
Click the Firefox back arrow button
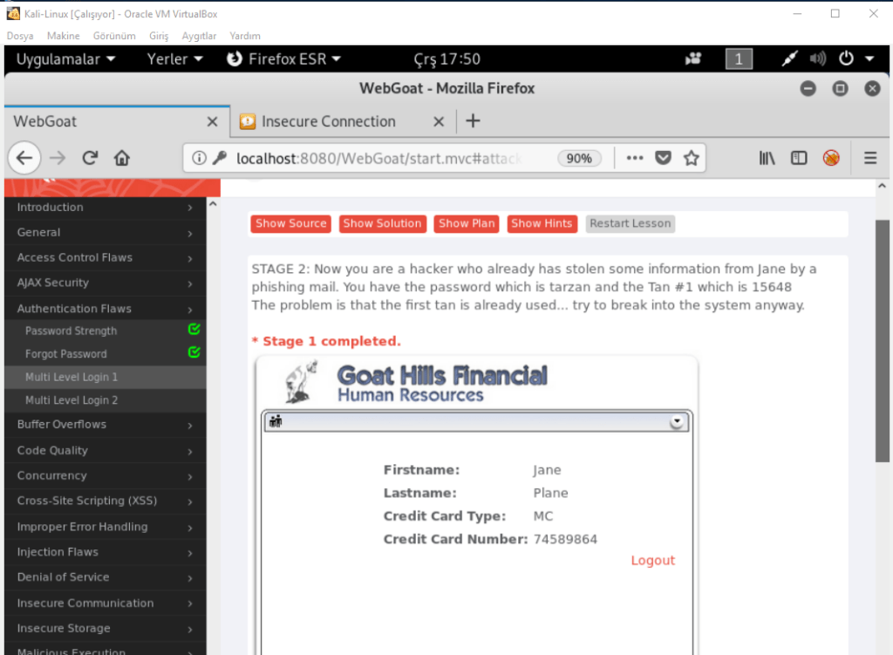[x=25, y=158]
